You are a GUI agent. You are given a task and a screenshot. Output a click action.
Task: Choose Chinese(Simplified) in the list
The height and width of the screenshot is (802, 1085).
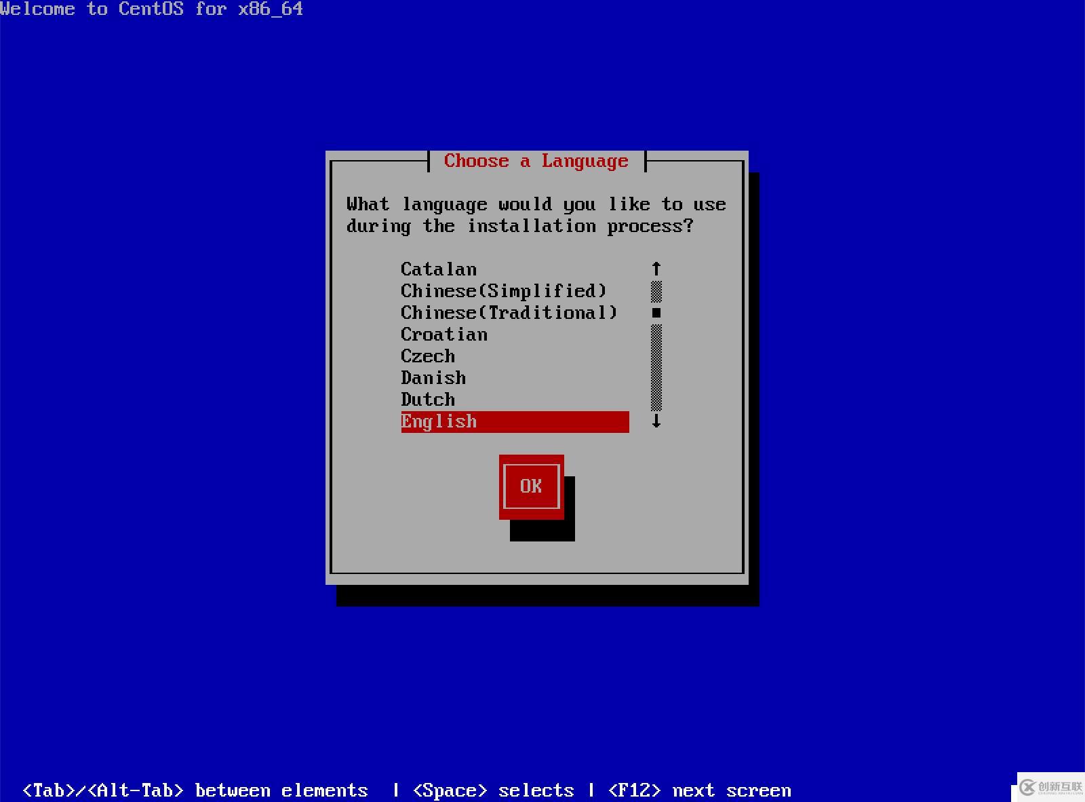[x=504, y=291]
